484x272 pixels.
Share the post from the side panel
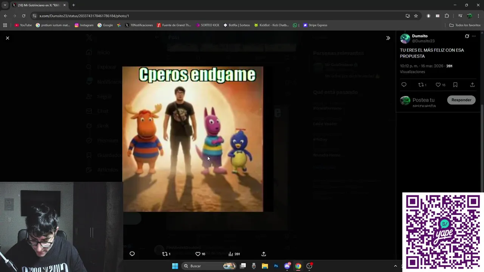coord(472,85)
